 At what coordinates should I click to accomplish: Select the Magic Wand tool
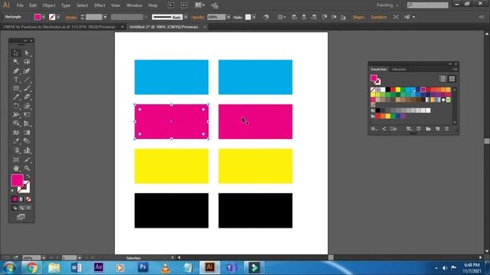tap(16, 62)
